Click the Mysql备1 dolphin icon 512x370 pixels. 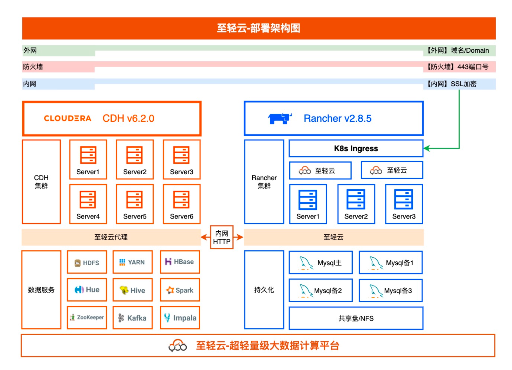(376, 263)
